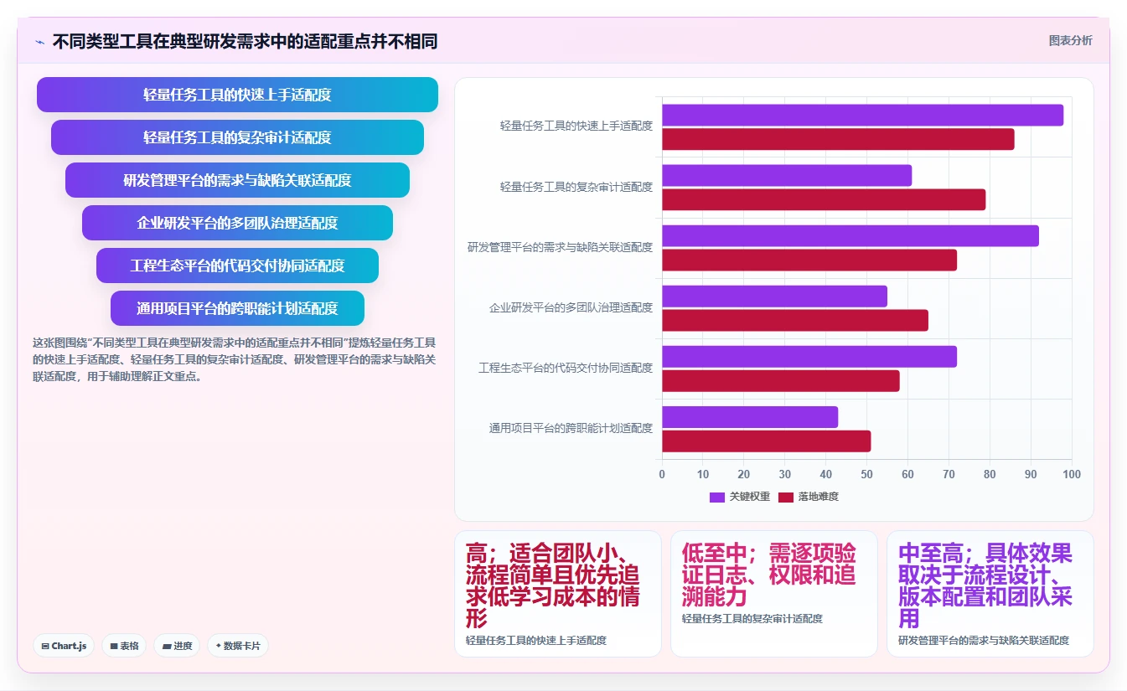Viewport: 1127px width, 691px height.
Task: Open the data card starting with 中至高；具体效果
Action: pyautogui.click(x=990, y=594)
